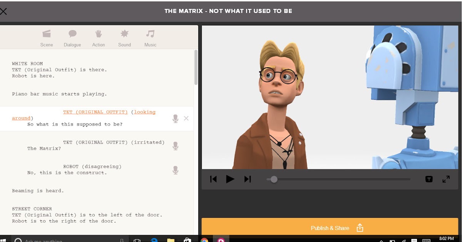Delete the 'looking around' dialogue line
This screenshot has width=462, height=242.
tap(186, 118)
